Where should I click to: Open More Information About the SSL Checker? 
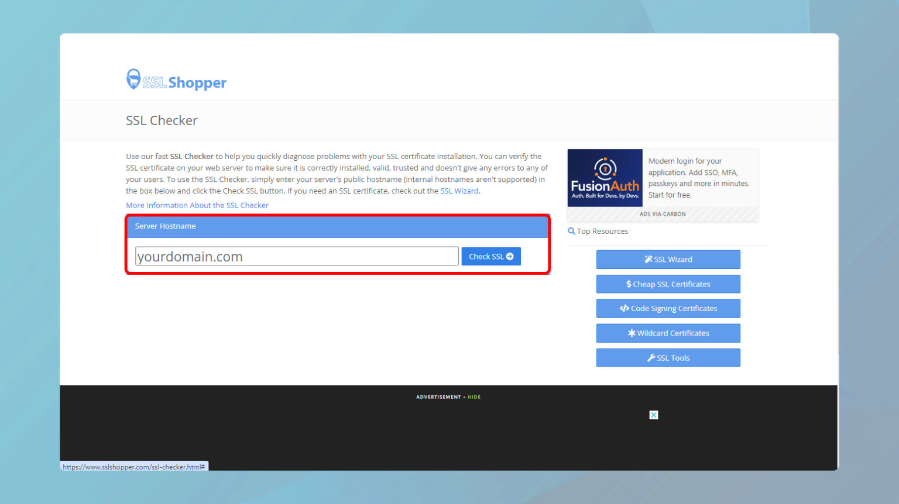pos(197,205)
